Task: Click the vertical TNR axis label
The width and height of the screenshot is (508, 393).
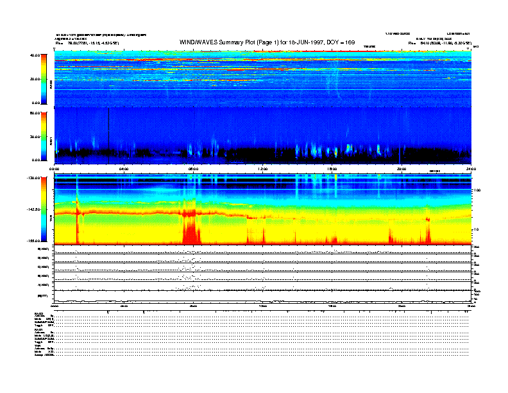Action: point(51,220)
